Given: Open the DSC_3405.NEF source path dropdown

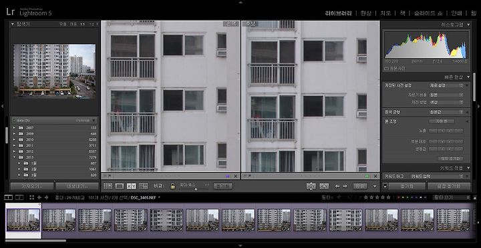Looking at the screenshot, I should (x=159, y=197).
